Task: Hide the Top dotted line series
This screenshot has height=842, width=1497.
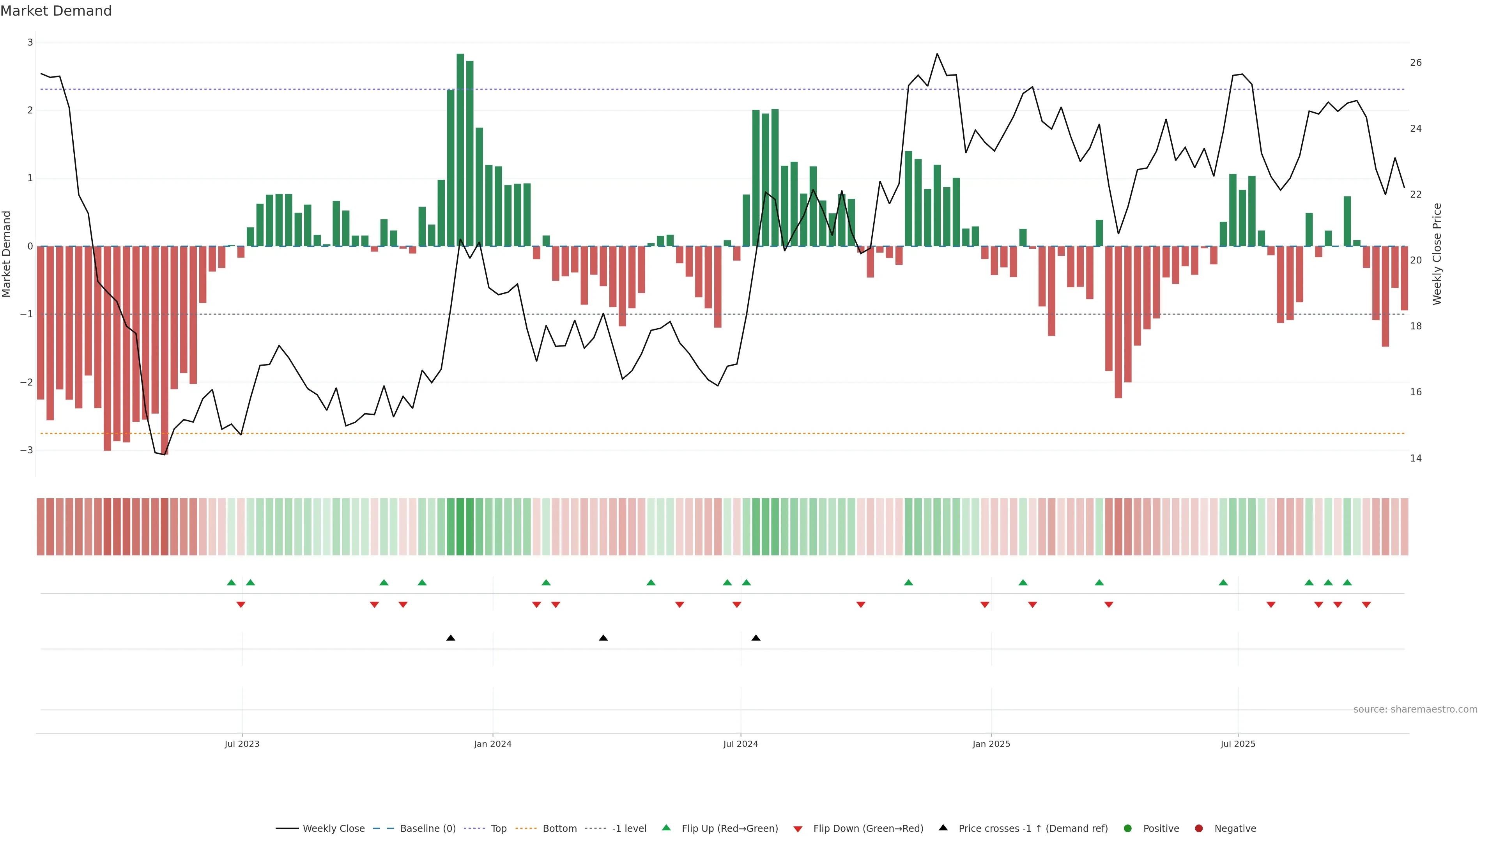Action: click(498, 828)
